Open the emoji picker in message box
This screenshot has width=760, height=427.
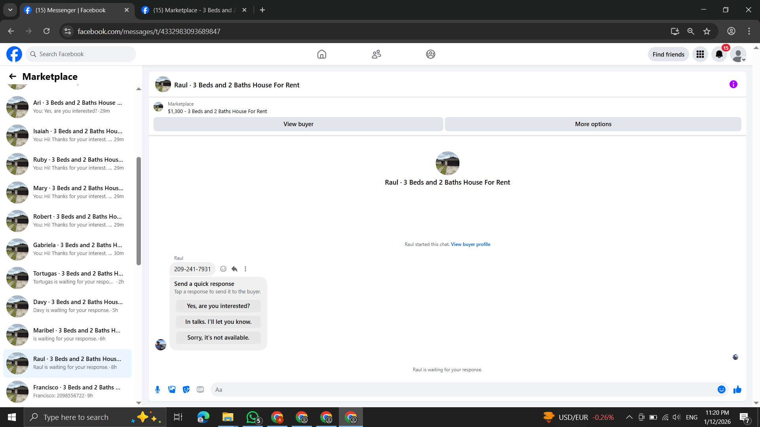coord(721,389)
